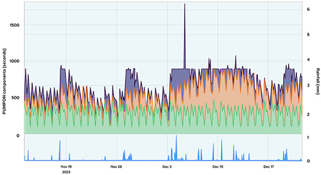Click the Nov 26 date label
The height and width of the screenshot is (175, 321).
click(x=116, y=166)
